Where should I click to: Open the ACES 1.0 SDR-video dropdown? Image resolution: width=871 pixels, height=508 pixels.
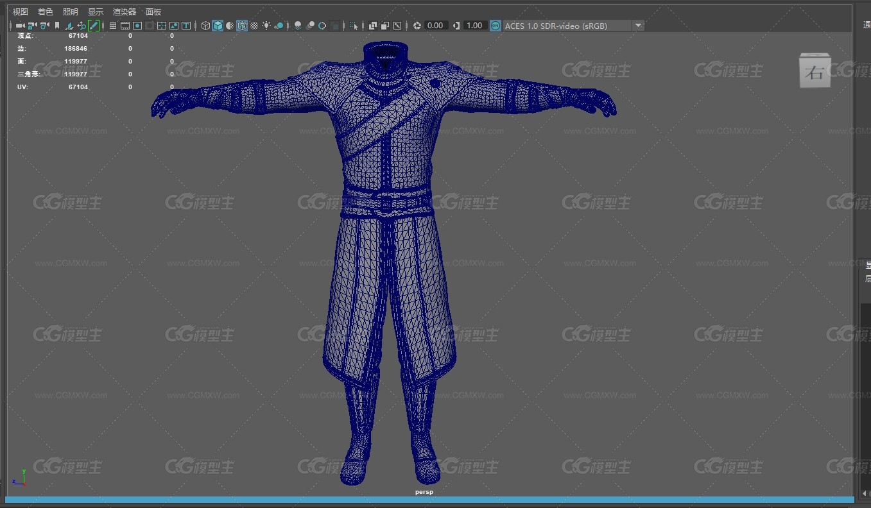point(573,26)
